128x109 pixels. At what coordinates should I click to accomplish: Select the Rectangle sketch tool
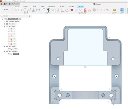pyautogui.click(x=20, y=10)
